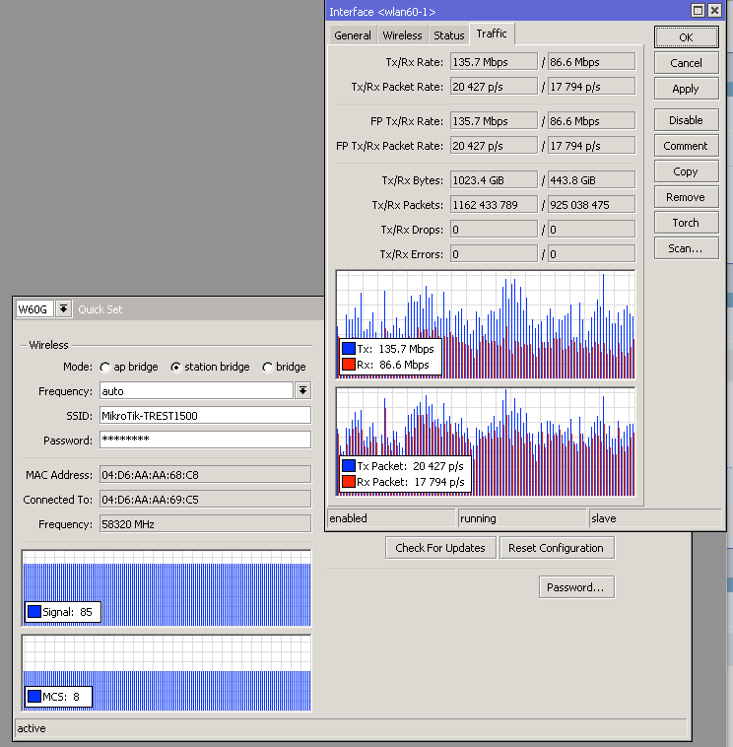The width and height of the screenshot is (733, 747).
Task: Click the running status cell
Action: [x=522, y=518]
